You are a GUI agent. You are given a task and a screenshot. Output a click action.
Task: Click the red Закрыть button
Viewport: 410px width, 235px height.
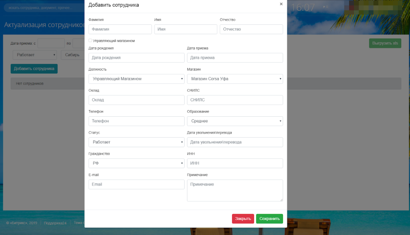(243, 219)
